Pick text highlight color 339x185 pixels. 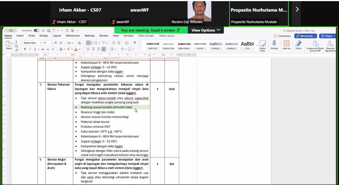tap(68, 49)
